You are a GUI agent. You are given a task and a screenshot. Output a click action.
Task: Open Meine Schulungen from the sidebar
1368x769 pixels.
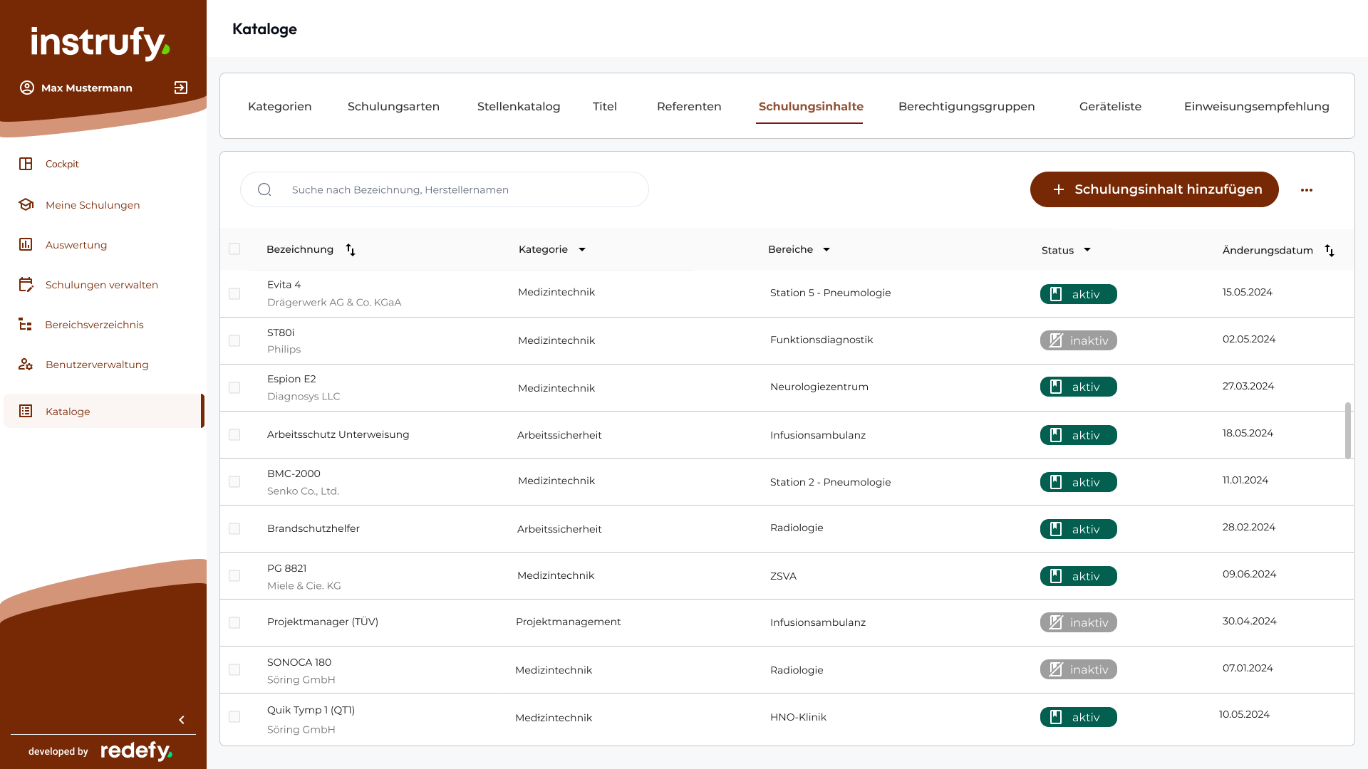[93, 205]
